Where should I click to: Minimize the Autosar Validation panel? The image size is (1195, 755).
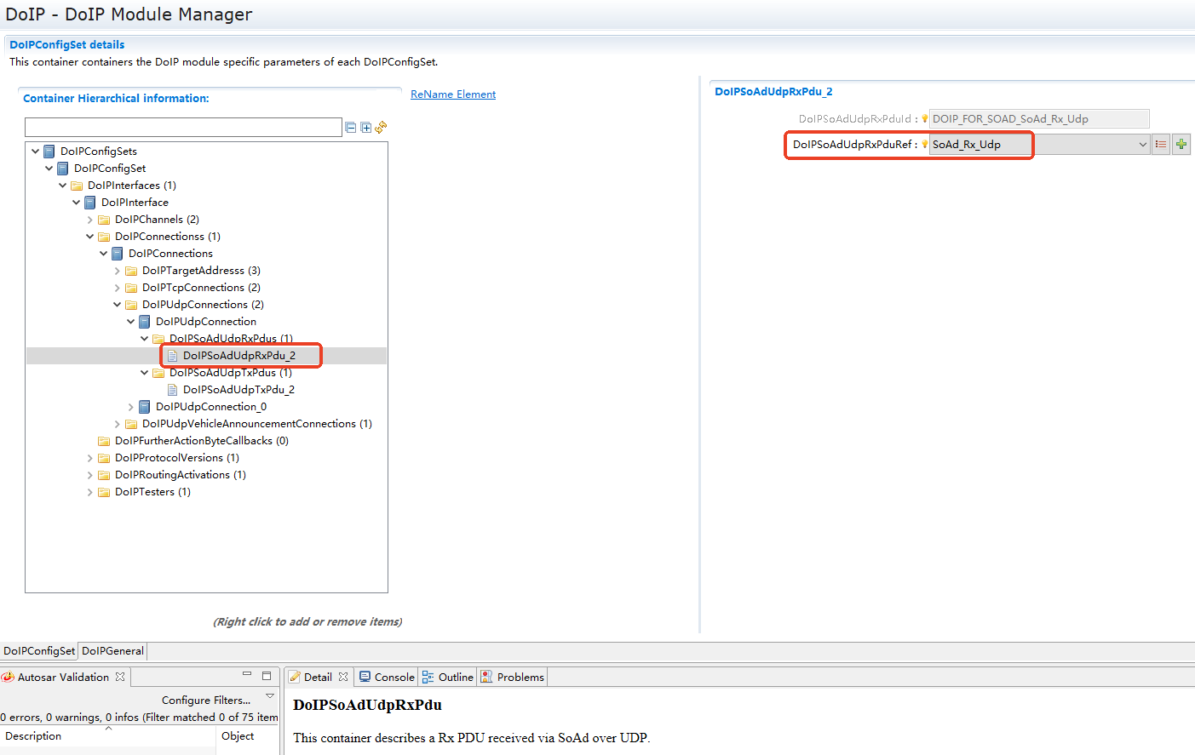click(x=247, y=674)
